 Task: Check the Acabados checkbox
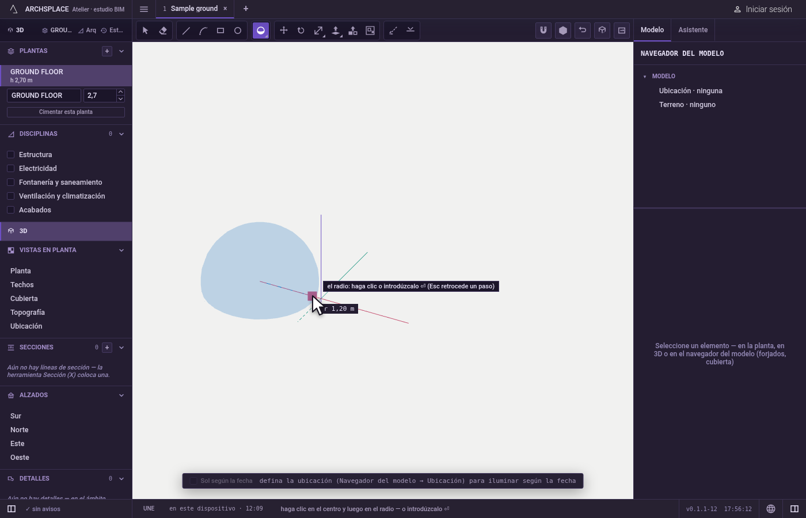(10, 210)
